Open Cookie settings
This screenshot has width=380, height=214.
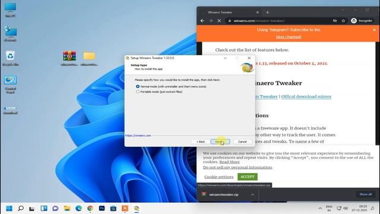[x=219, y=177]
